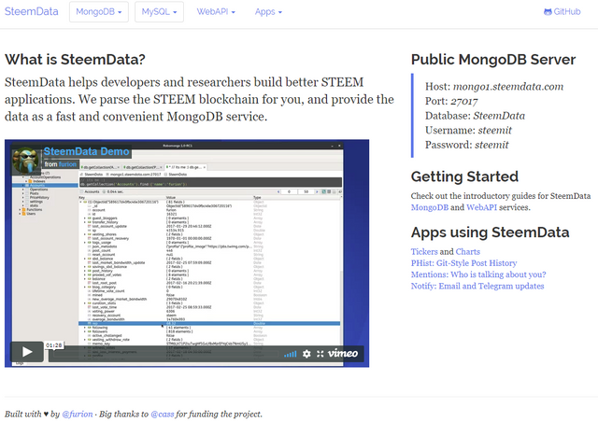This screenshot has width=598, height=436.
Task: Open the furion author link on video
Action: click(x=68, y=164)
